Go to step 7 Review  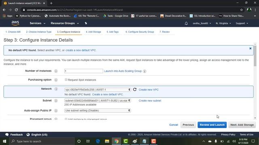tap(165, 32)
